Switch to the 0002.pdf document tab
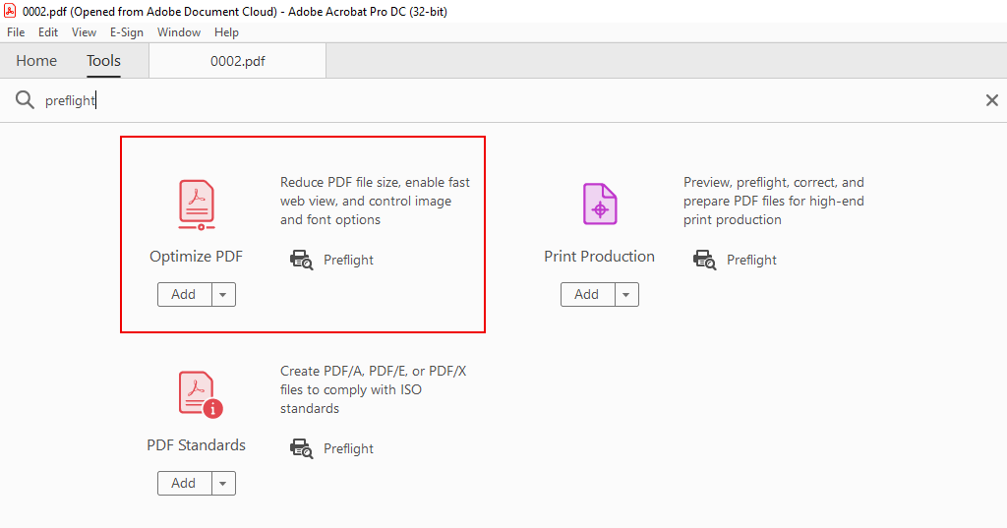 click(237, 61)
